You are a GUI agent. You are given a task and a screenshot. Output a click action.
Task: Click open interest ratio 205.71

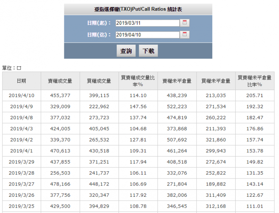255,95
